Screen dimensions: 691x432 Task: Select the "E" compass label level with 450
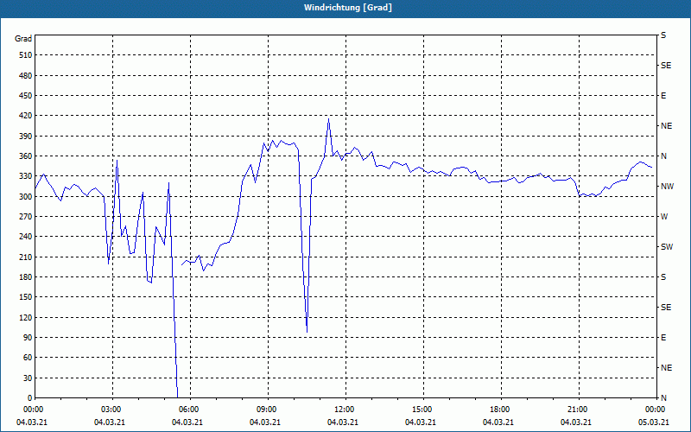pyautogui.click(x=663, y=96)
